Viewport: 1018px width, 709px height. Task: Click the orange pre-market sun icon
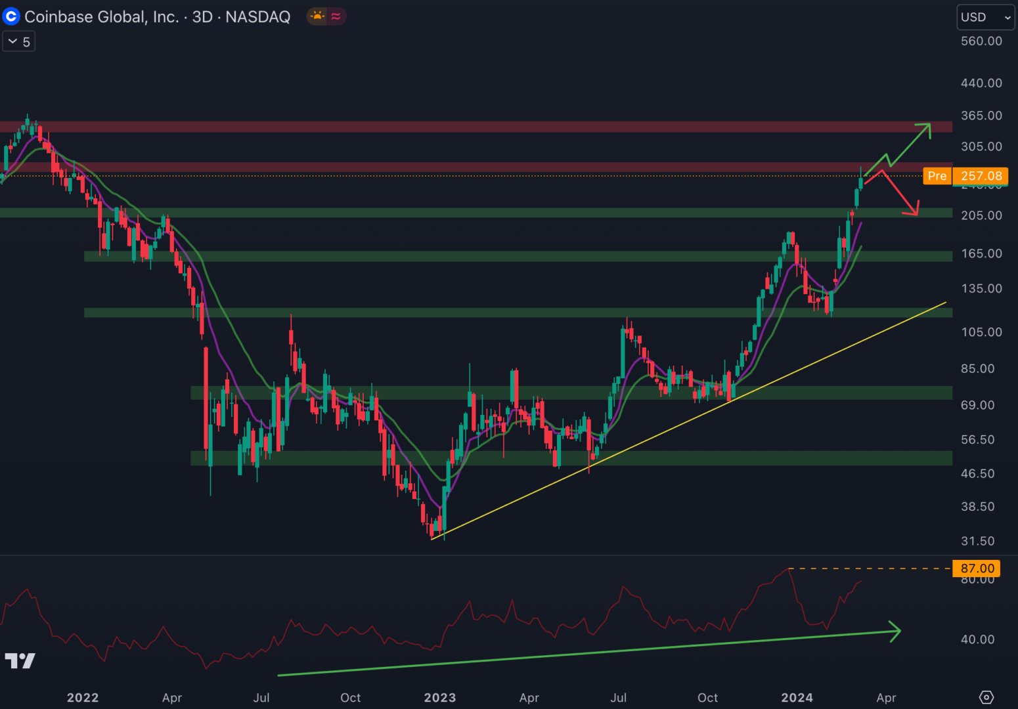318,16
